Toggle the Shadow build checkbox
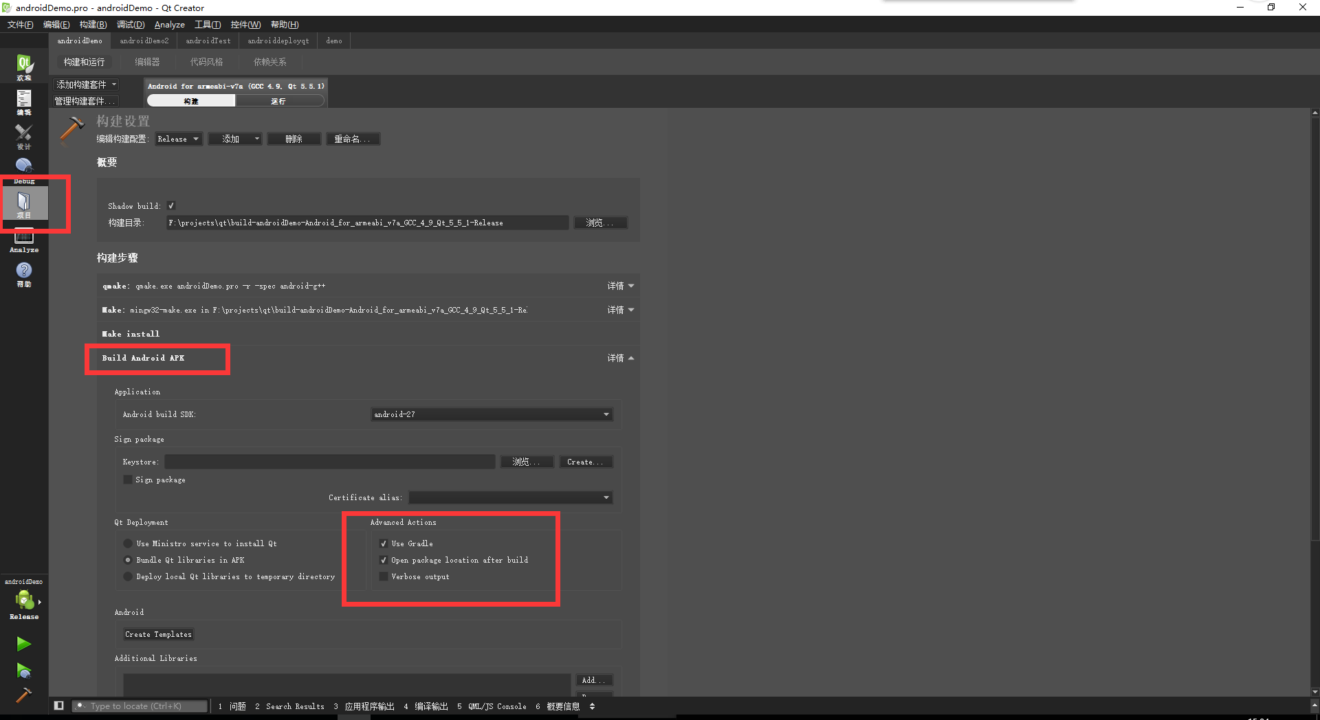This screenshot has width=1320, height=720. (x=171, y=205)
